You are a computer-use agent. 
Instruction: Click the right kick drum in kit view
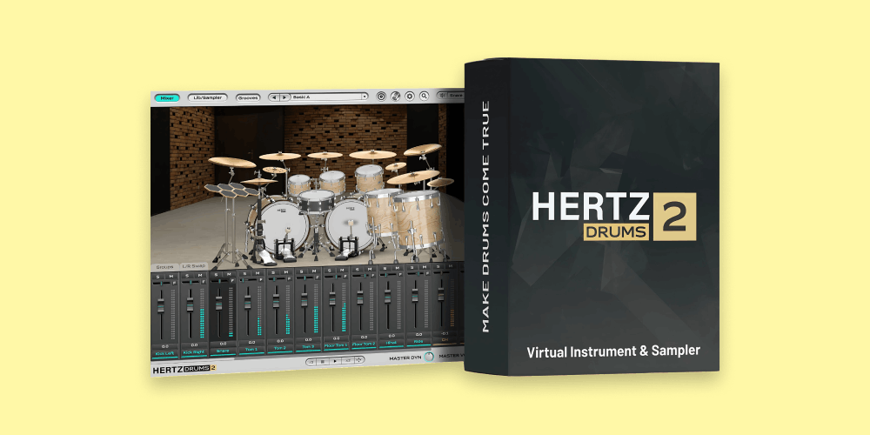351,223
